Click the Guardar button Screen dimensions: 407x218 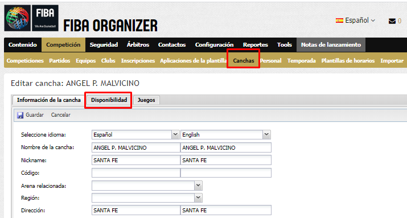coord(30,115)
